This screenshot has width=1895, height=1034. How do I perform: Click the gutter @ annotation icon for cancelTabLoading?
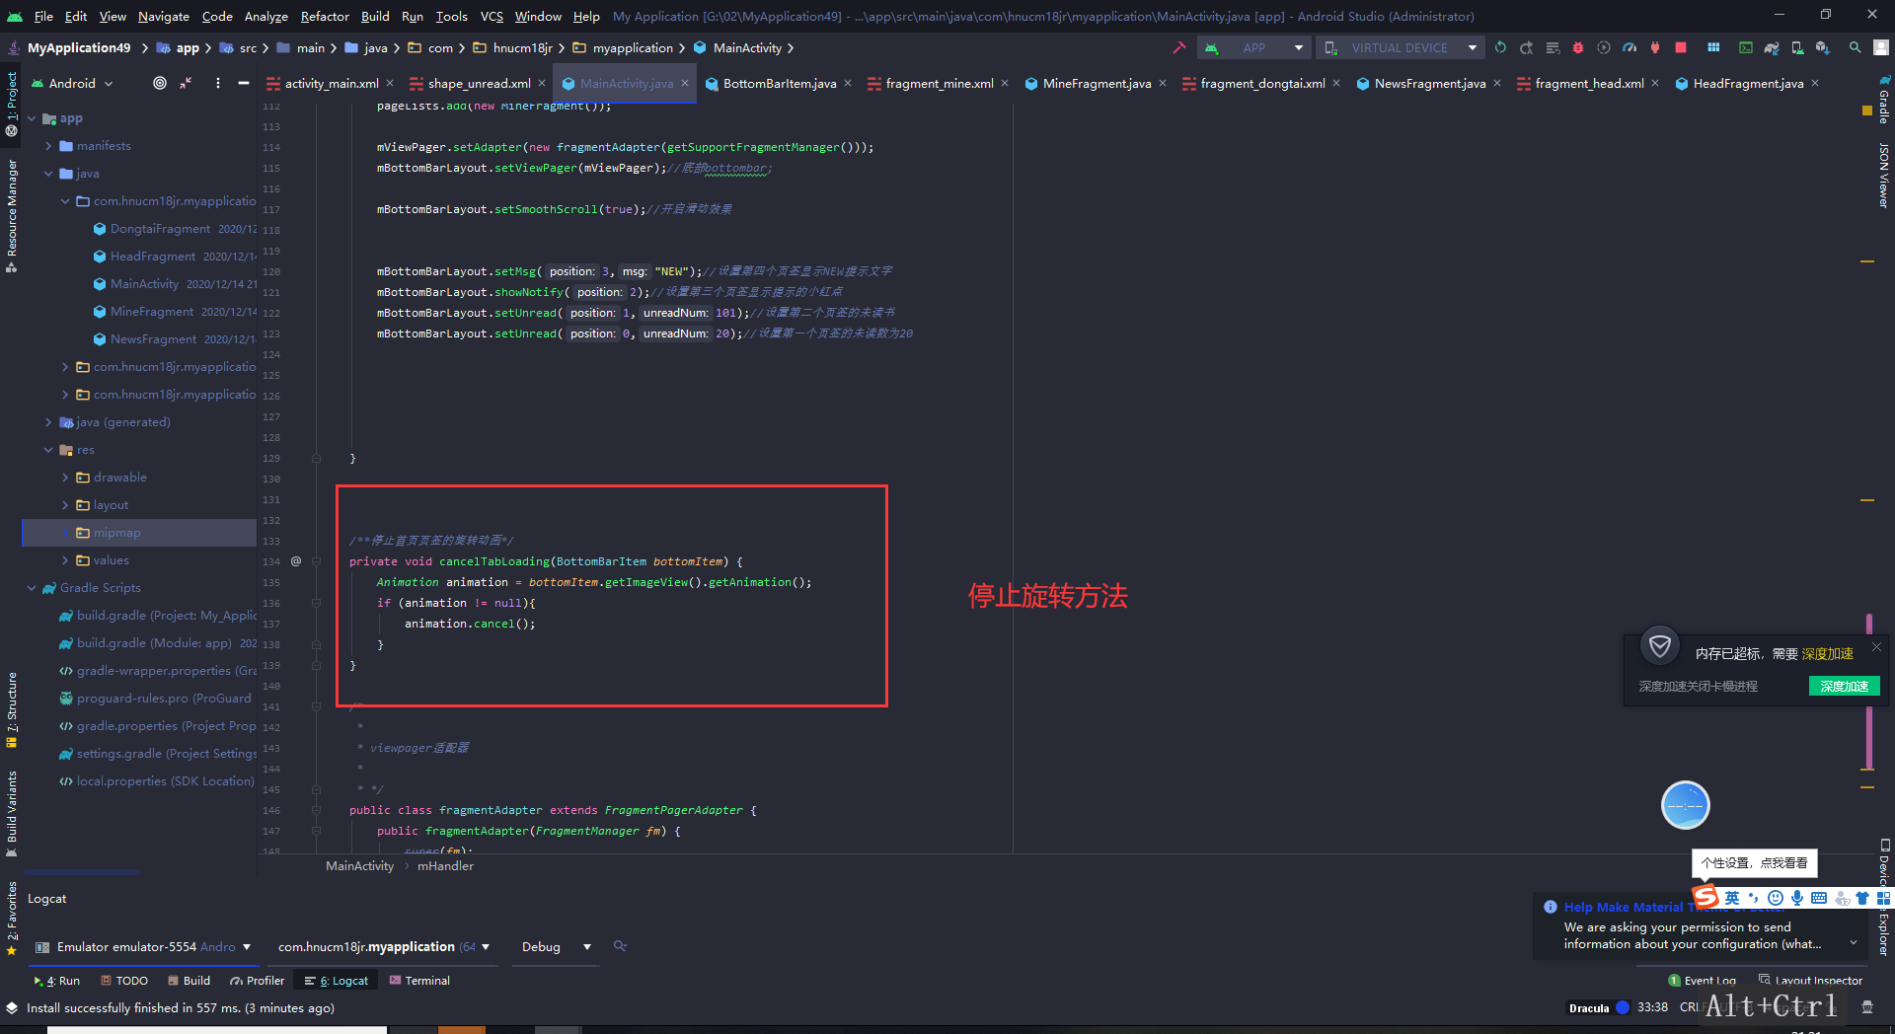tap(295, 560)
